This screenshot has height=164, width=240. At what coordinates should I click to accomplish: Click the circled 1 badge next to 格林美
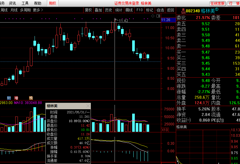217,9
